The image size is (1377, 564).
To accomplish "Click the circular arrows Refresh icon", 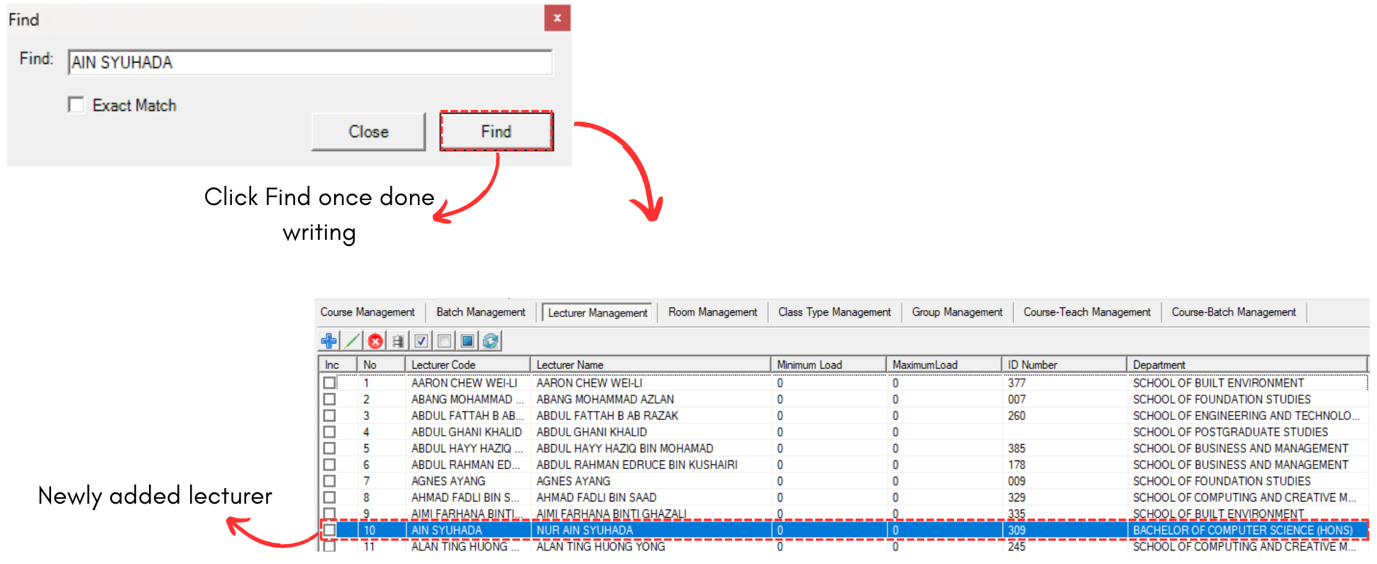I will pyautogui.click(x=490, y=341).
